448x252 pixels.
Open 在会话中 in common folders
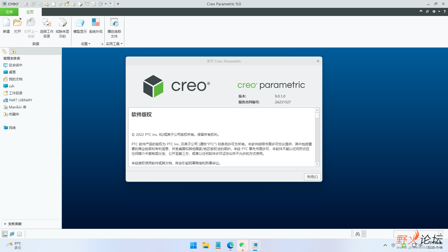pos(13,65)
